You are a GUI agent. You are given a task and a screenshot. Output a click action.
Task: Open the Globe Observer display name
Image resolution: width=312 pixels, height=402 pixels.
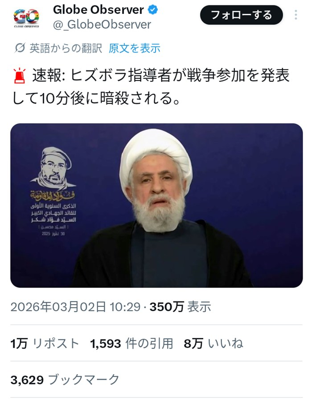98,10
